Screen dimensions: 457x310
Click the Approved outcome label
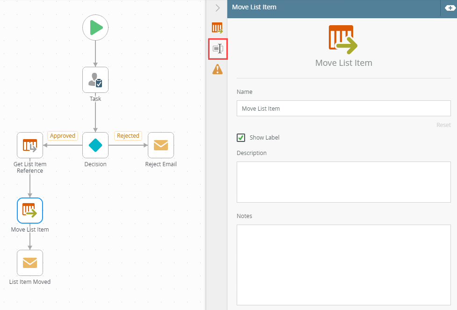(63, 136)
